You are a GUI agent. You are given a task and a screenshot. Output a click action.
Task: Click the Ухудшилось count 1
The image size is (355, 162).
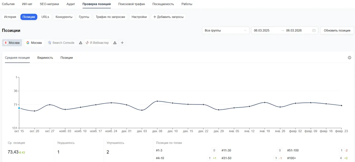point(58,152)
